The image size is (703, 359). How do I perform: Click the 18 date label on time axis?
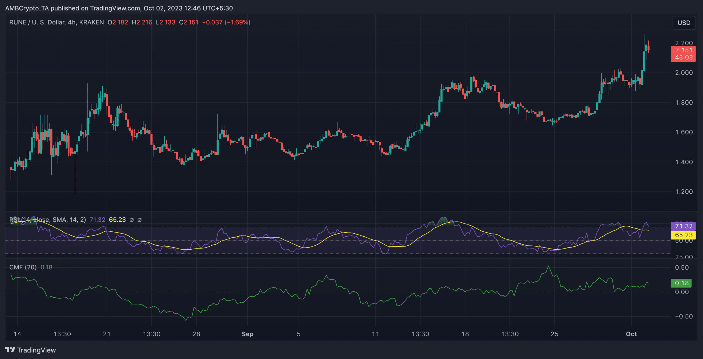pos(465,334)
